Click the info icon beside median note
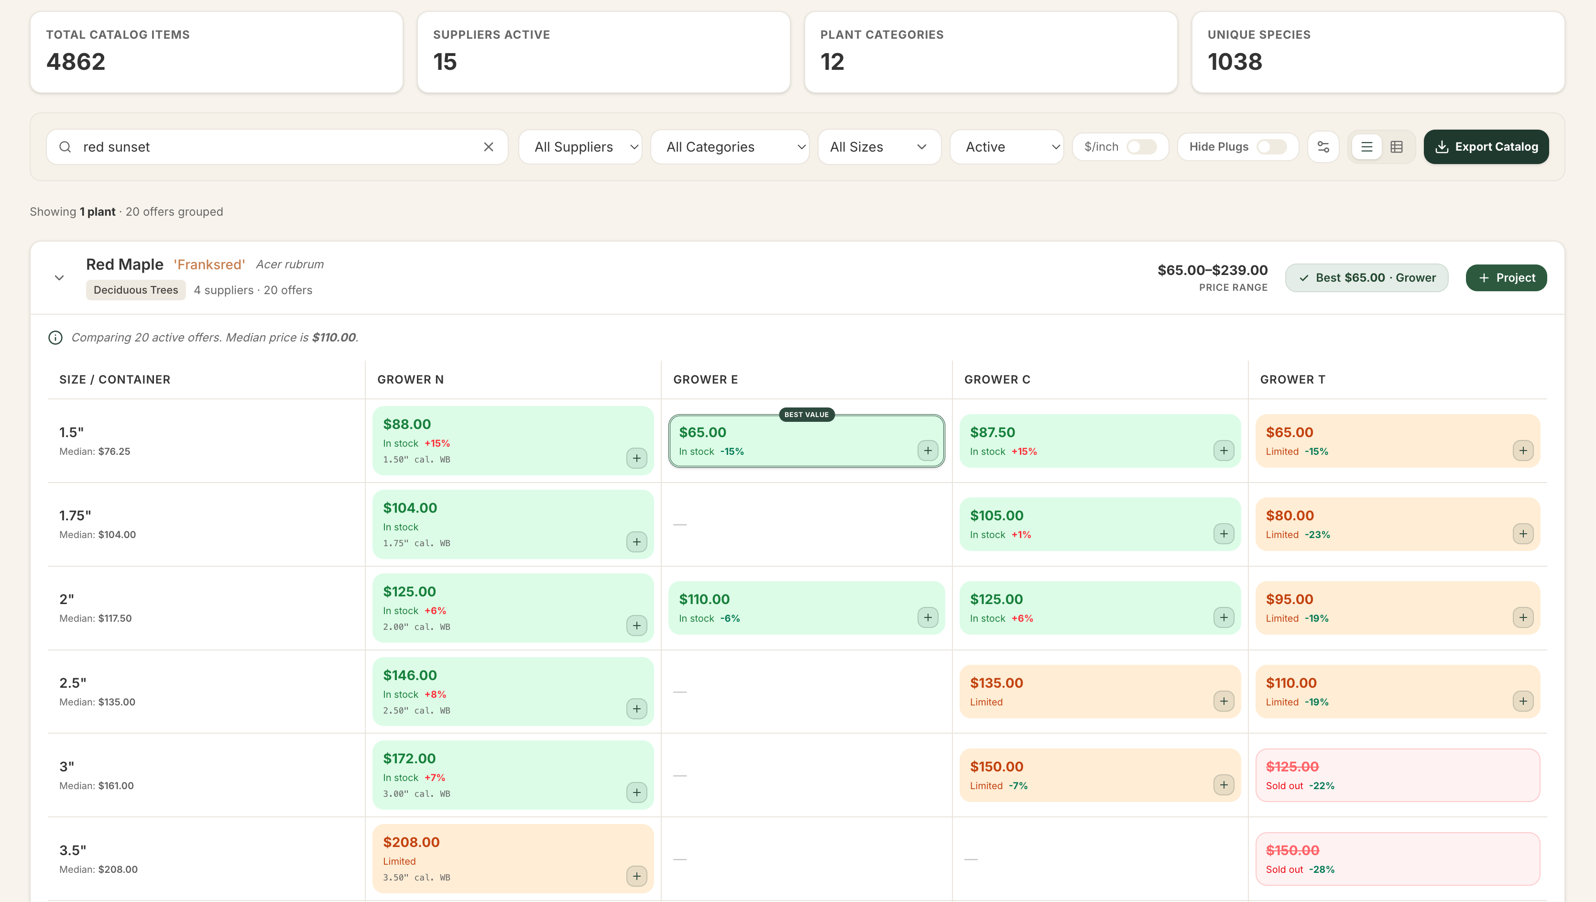The width and height of the screenshot is (1596, 902). [55, 337]
